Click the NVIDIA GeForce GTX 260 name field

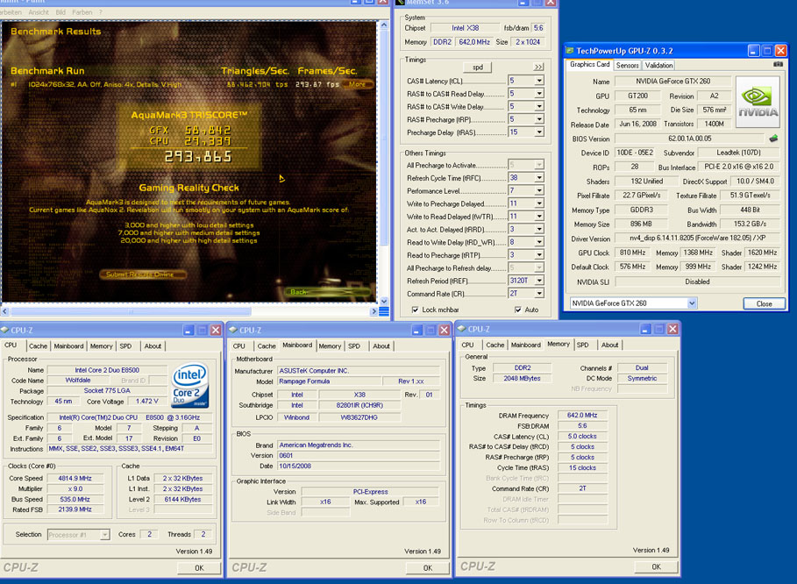pos(673,82)
